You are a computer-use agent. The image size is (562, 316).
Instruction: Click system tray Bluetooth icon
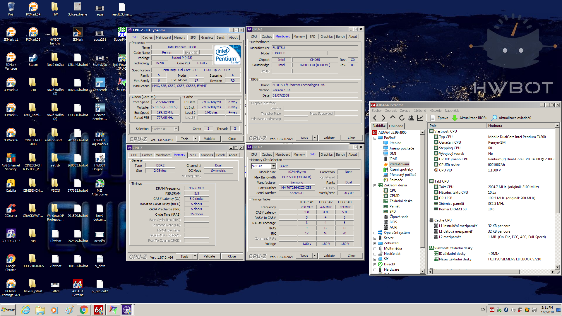(506, 310)
